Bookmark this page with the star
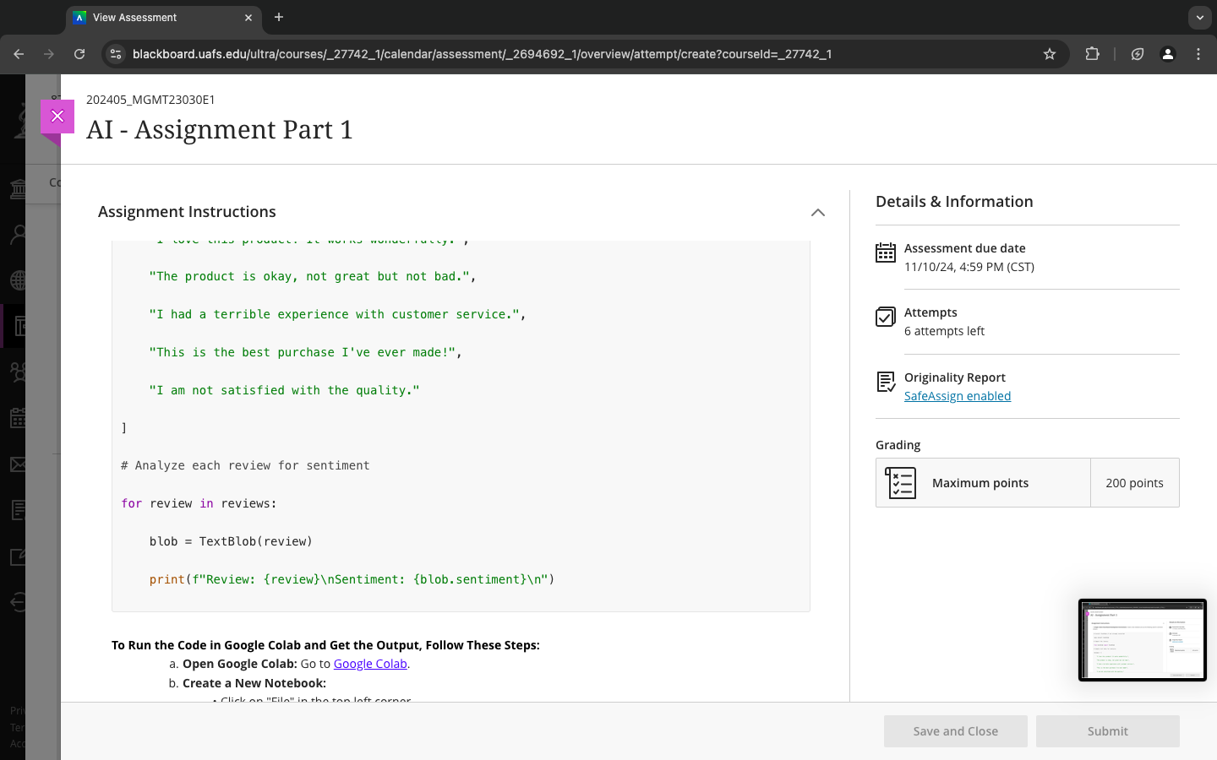Viewport: 1217px width, 760px height. point(1050,54)
